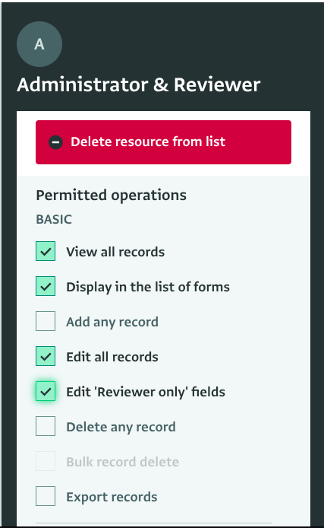This screenshot has height=528, width=324.
Task: Click the 'Add any record' label text
Action: coord(112,323)
